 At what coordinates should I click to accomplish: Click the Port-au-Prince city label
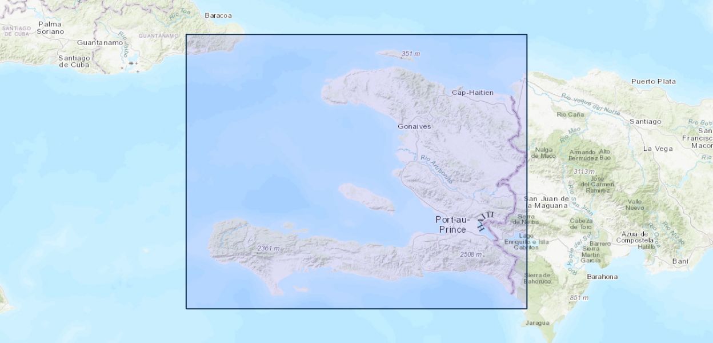[452, 224]
